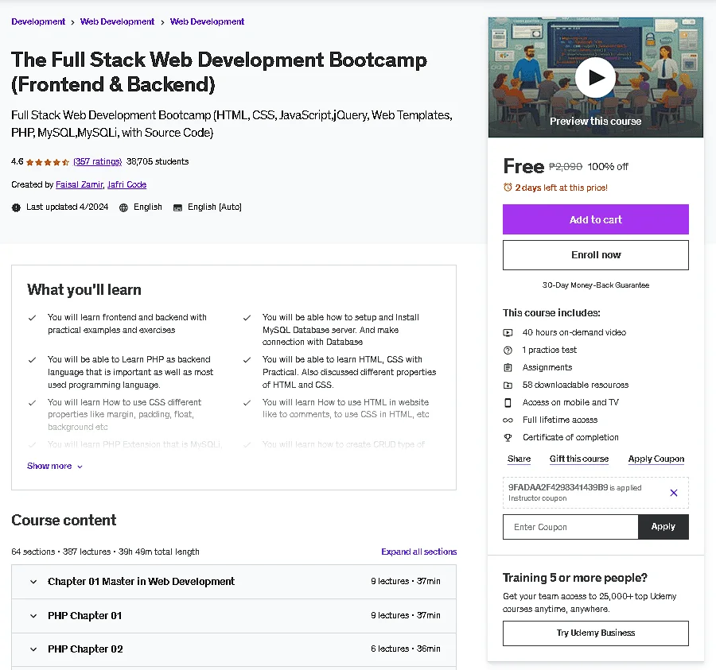Viewport: 716px width, 670px height.
Task: Click 9FADAA2F4293341439B9 coupon code text
Action: click(558, 487)
